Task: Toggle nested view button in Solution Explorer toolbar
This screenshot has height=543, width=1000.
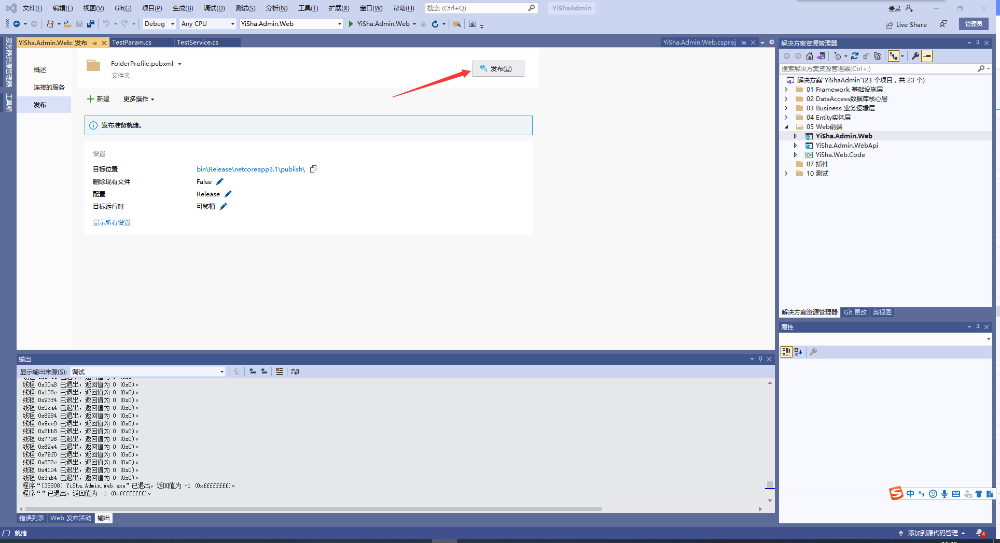Action: pos(894,56)
